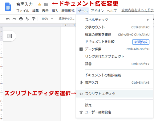The image size is (154, 121).
Task: Star the 音声入力 document
Action: [39, 4]
